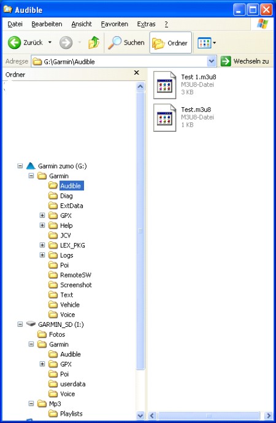
Task: Open the views icon dropdown
Action: point(207,43)
